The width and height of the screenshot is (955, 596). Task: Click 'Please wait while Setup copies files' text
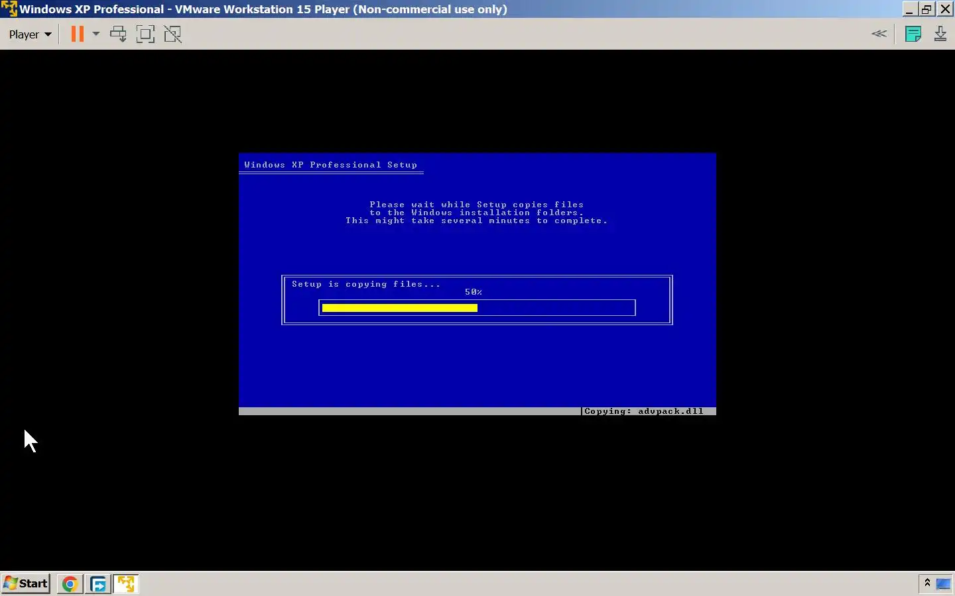(477, 205)
